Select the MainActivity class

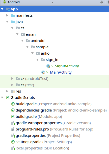[61, 73]
